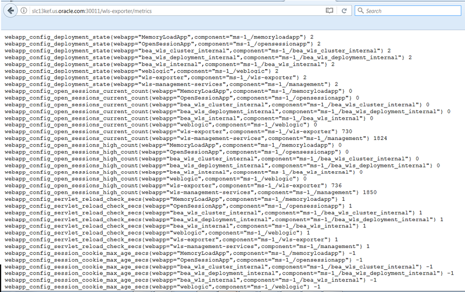465x292 pixels.
Task: Click session_cookie_max_age_secs line for MemoryLoadApp
Action: [x=180, y=254]
